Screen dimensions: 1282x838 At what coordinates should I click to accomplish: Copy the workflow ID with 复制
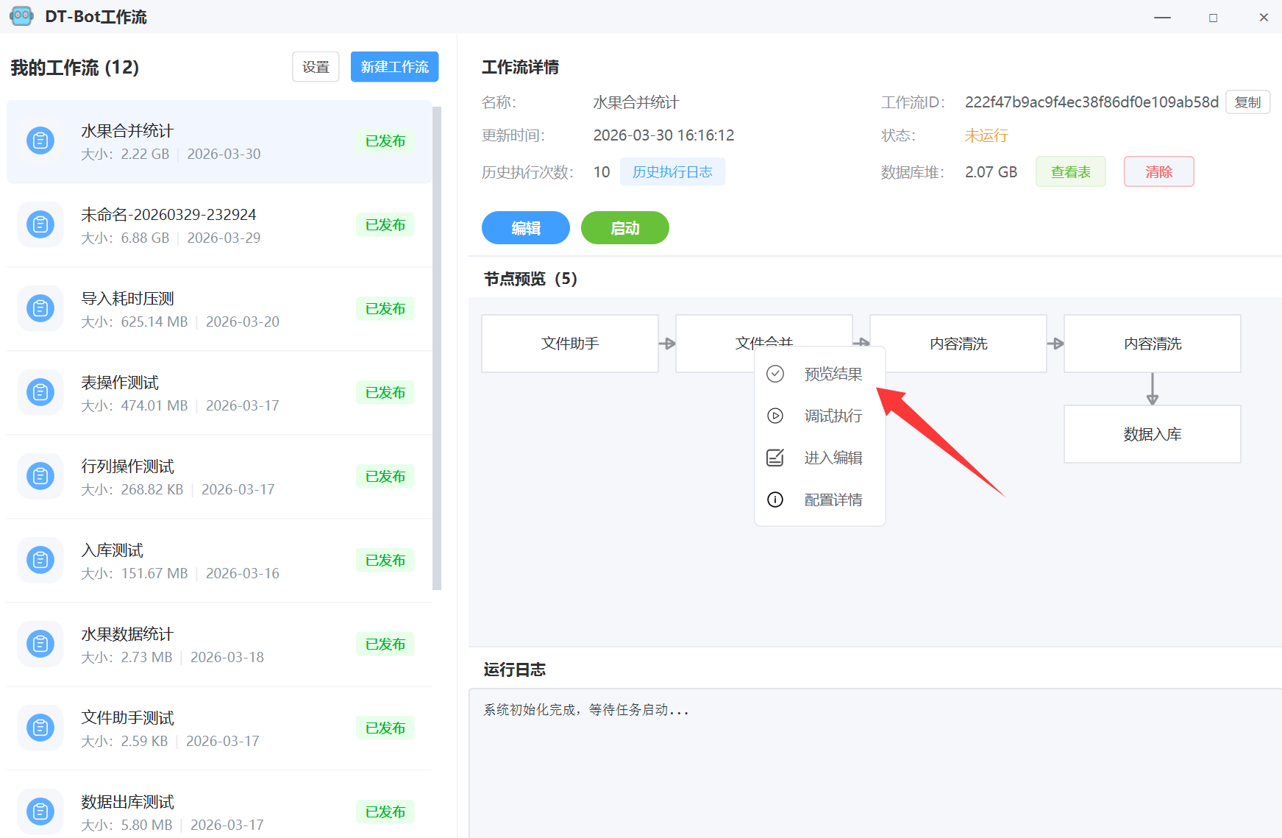click(x=1247, y=102)
